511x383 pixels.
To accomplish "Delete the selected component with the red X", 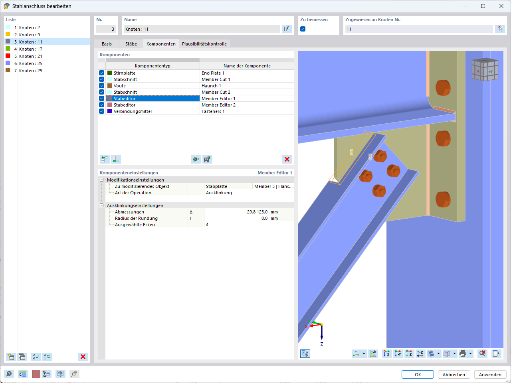I will tap(287, 159).
